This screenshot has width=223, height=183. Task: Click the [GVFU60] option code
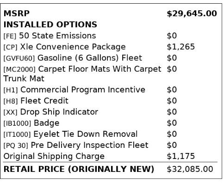(19, 58)
